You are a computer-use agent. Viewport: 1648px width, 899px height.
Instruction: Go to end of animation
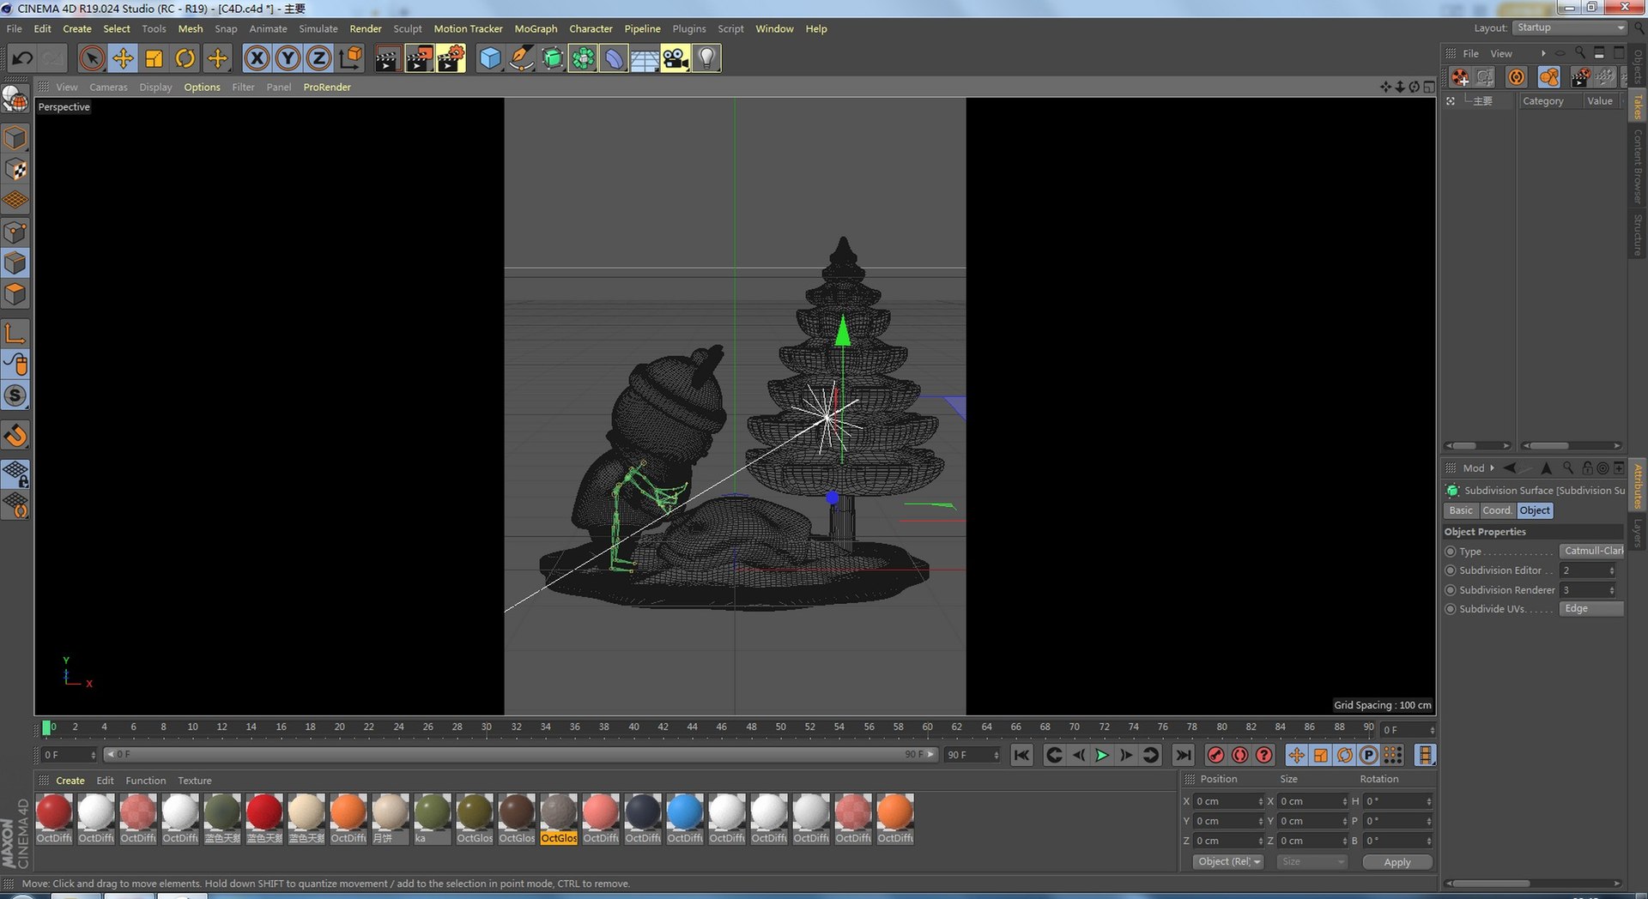[1184, 755]
